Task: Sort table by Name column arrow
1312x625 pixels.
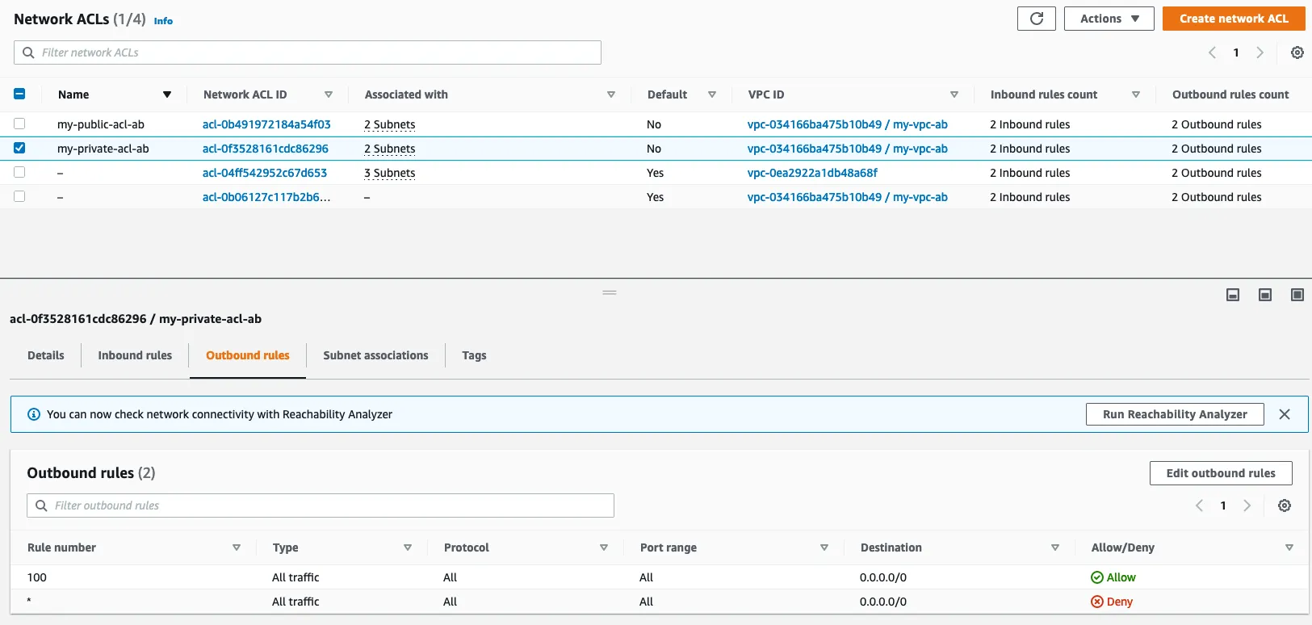Action: click(x=167, y=94)
